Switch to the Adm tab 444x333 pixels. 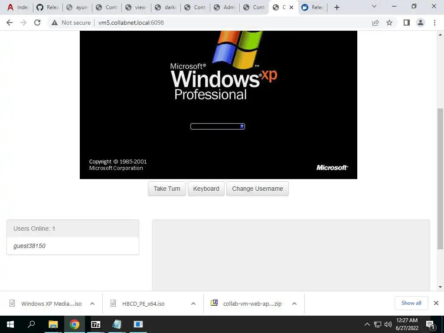(x=225, y=7)
